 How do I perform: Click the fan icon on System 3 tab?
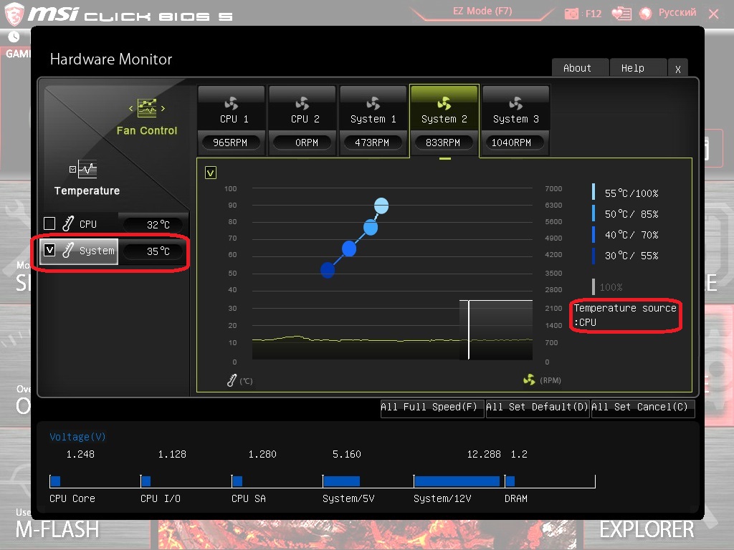click(x=515, y=103)
